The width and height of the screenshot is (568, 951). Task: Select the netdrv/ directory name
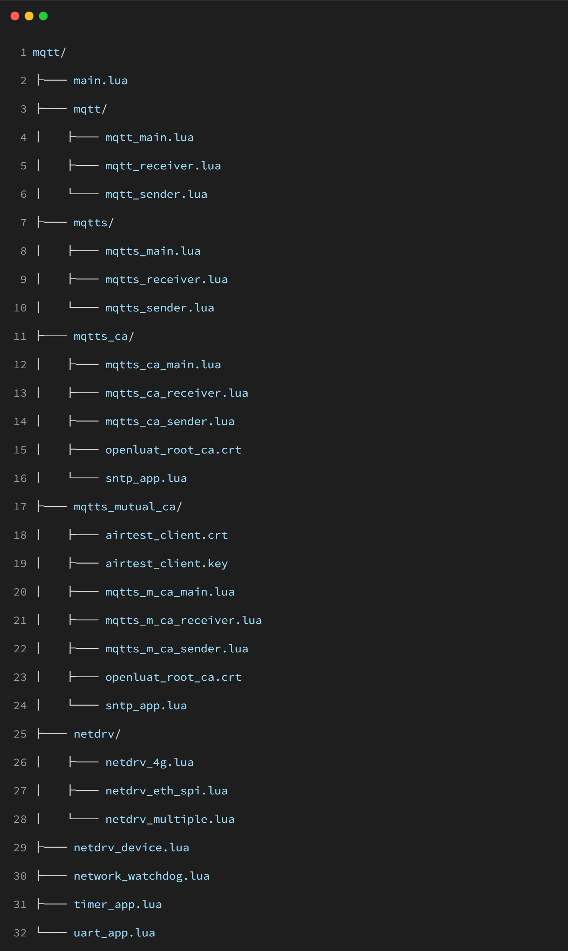click(x=97, y=734)
